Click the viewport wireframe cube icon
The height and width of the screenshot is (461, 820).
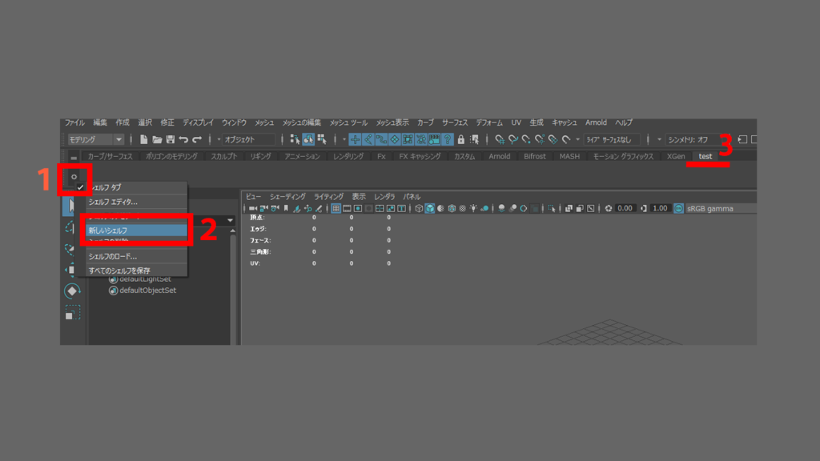tap(419, 209)
